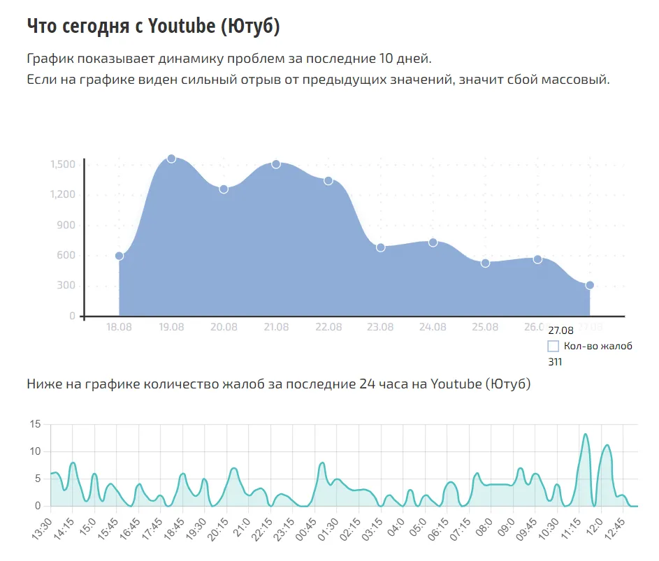
Task: Click the 18:45 time label
Action: pyautogui.click(x=174, y=529)
